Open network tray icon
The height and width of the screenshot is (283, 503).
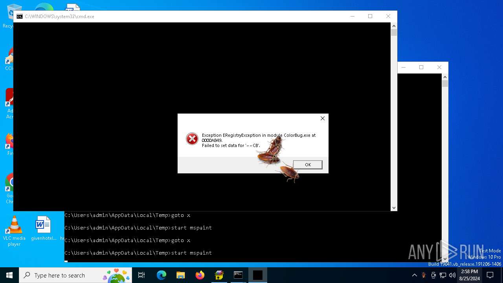443,275
